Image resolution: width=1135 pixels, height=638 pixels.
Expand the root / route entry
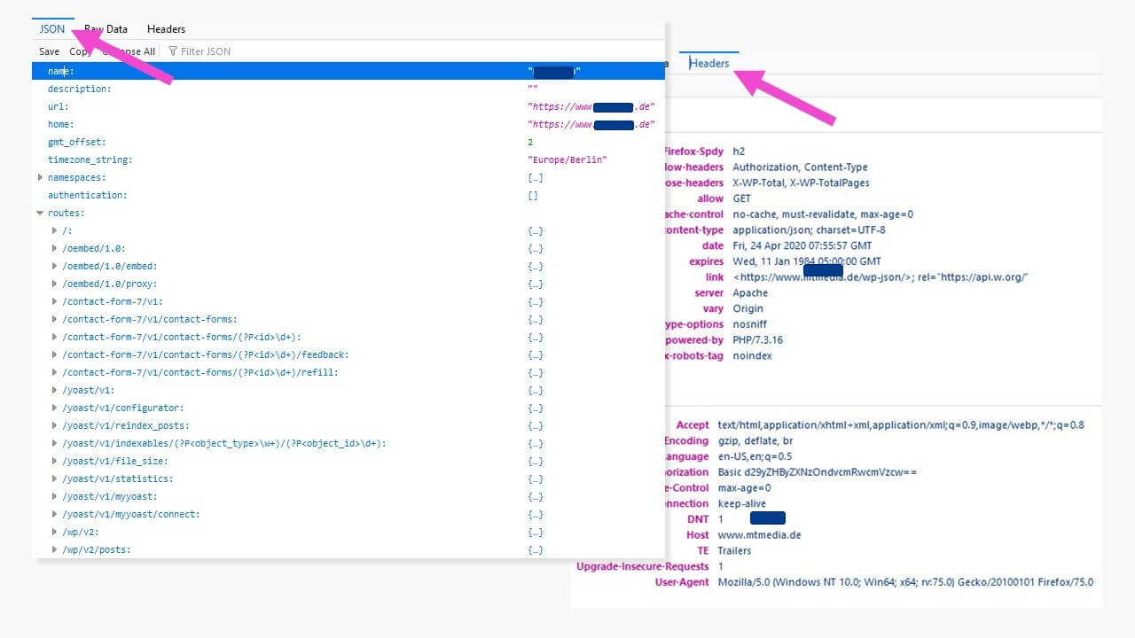(x=54, y=230)
